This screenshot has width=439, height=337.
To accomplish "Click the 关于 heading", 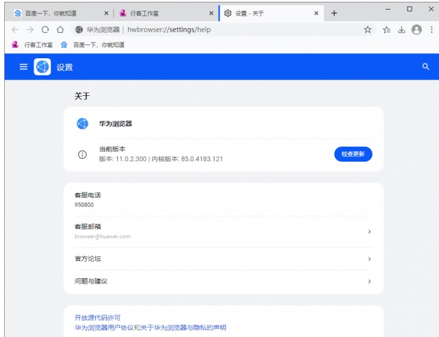I will (x=82, y=96).
